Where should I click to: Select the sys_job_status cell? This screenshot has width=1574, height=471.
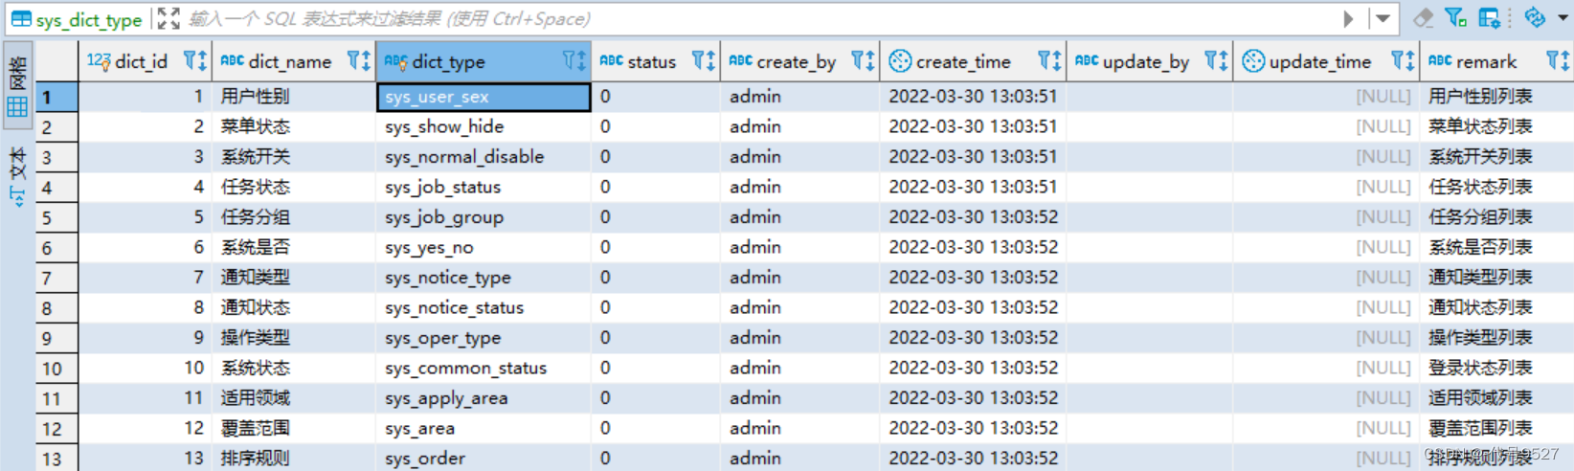pyautogui.click(x=483, y=187)
